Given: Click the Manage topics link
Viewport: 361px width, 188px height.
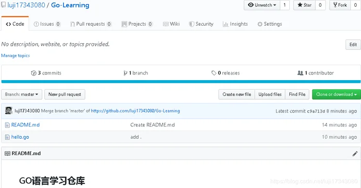Looking at the screenshot, I should [15, 55].
